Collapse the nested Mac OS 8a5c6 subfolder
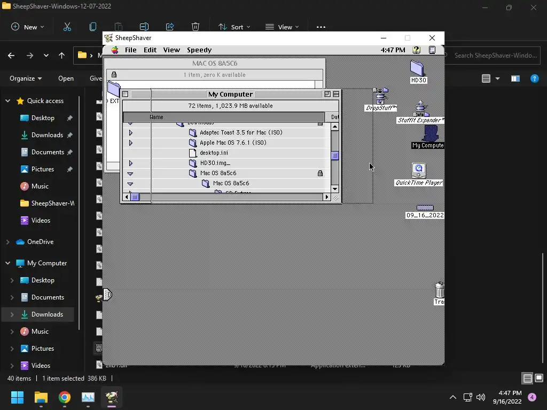This screenshot has width=547, height=410. point(130,184)
